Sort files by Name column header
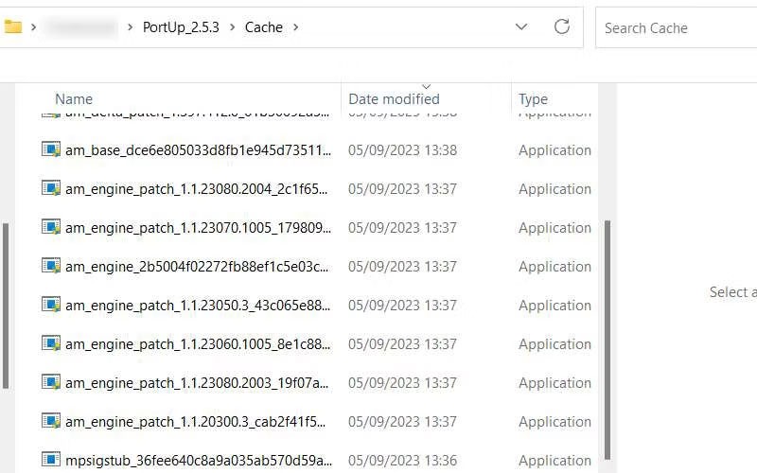This screenshot has width=757, height=473. point(74,99)
